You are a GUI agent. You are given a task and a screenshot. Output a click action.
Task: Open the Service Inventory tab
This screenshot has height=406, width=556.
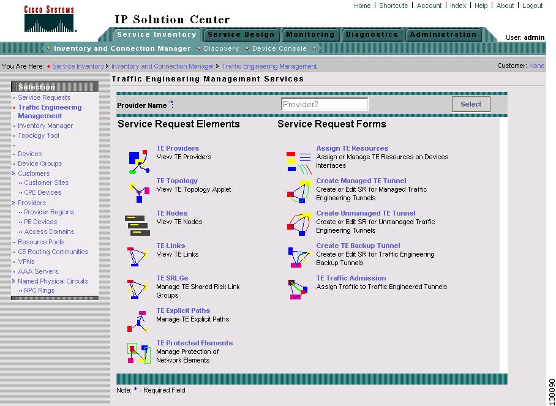point(156,35)
